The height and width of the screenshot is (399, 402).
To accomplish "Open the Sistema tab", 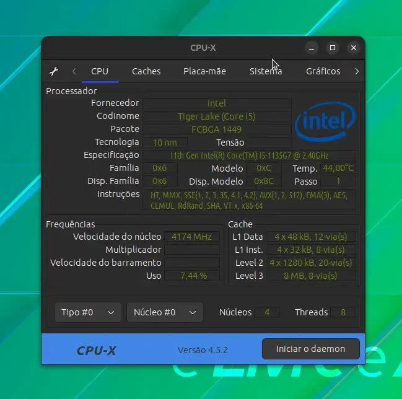I will tap(266, 71).
